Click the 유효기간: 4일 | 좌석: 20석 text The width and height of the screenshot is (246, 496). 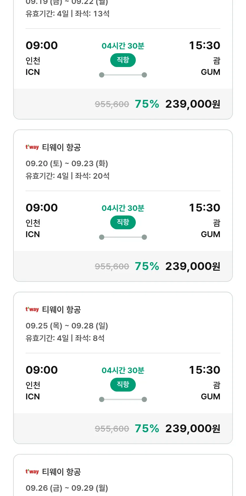tap(68, 176)
